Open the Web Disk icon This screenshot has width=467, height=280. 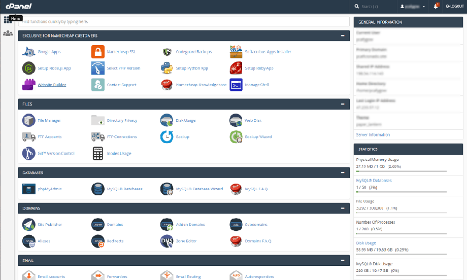click(x=236, y=121)
